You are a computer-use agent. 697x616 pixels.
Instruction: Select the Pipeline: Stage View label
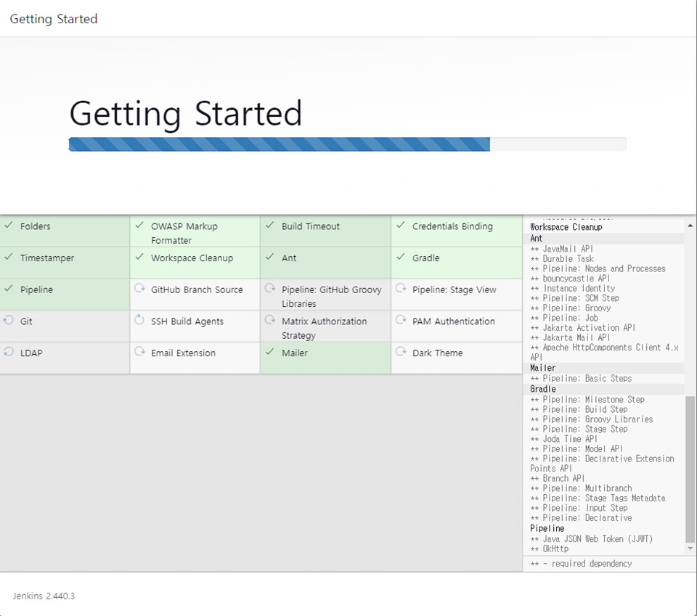tap(454, 289)
